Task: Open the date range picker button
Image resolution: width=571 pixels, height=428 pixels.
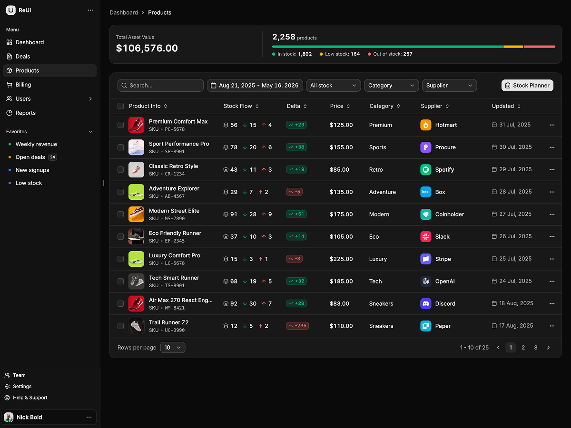Action: pos(255,86)
